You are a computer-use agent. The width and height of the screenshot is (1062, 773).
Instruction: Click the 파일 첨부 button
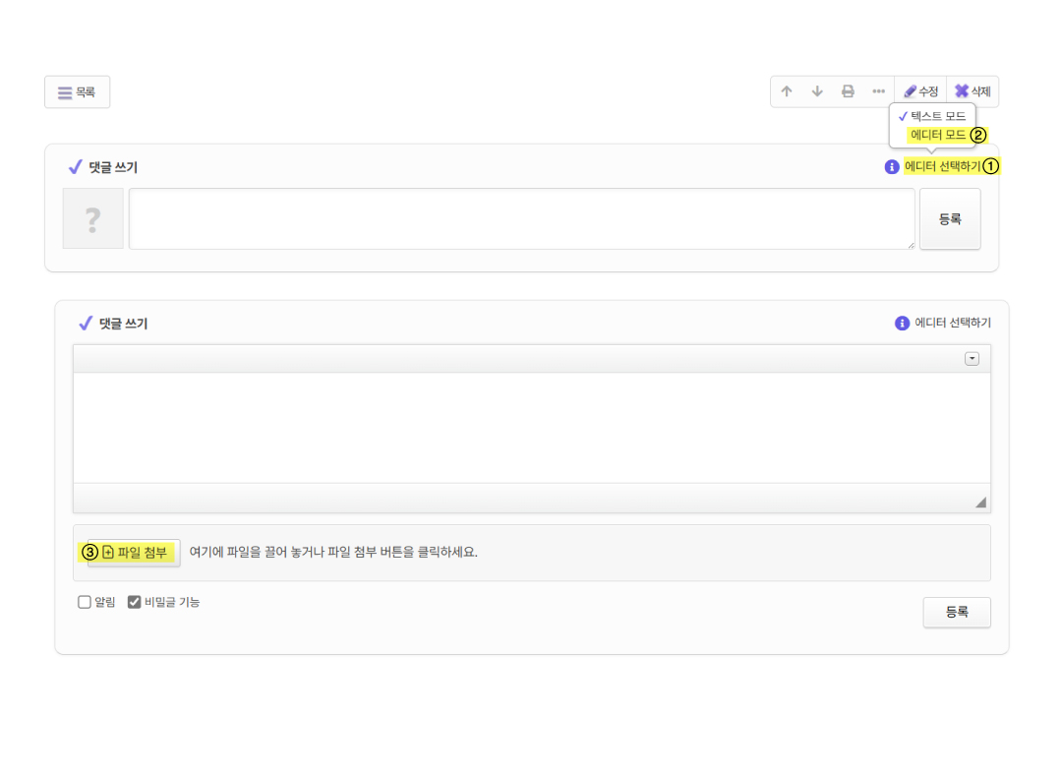(x=135, y=553)
